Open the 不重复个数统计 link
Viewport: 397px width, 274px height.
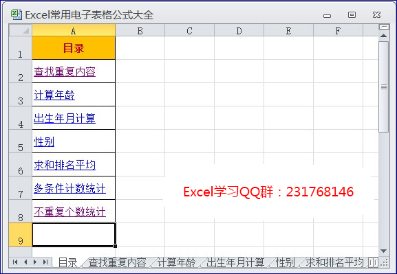70,212
